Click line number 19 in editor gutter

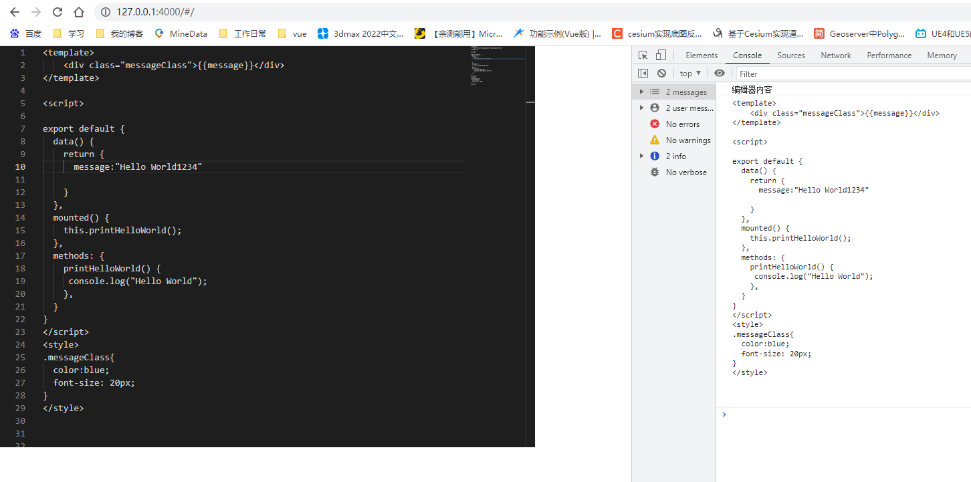point(20,281)
